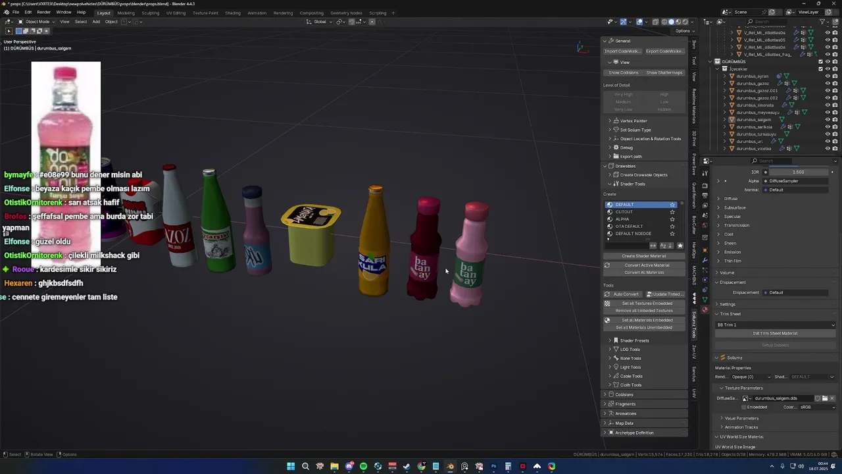Click the star filter icon under shader list

point(680,246)
